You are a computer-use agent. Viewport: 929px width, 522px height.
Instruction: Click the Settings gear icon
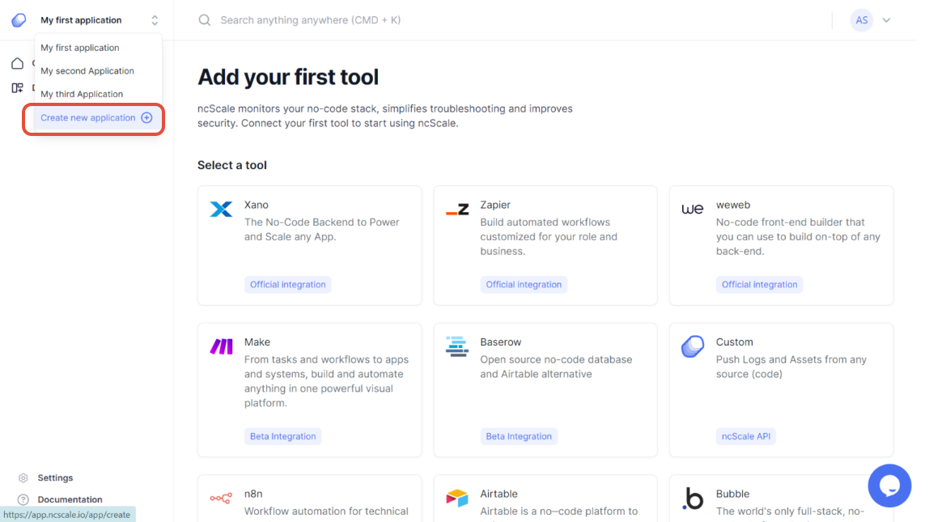[x=23, y=478]
